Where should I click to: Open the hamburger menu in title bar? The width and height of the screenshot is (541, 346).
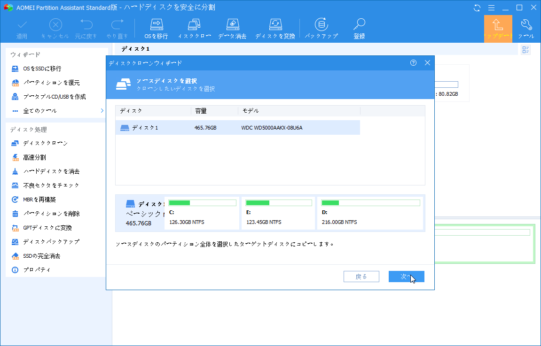(x=491, y=8)
